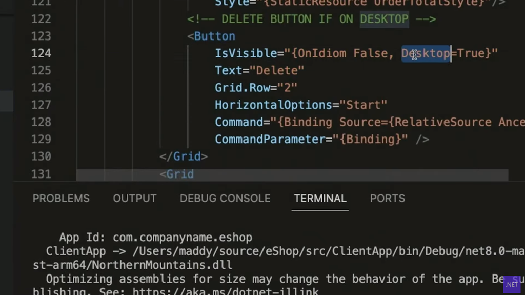Click the Button tag name on line 123
525x295 pixels.
pyautogui.click(x=215, y=36)
